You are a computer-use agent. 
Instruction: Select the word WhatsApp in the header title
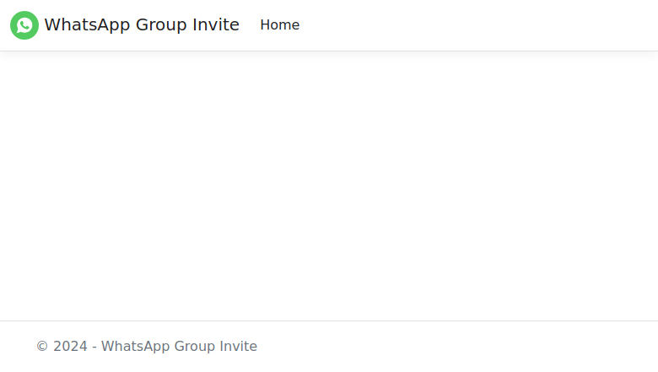pyautogui.click(x=87, y=25)
